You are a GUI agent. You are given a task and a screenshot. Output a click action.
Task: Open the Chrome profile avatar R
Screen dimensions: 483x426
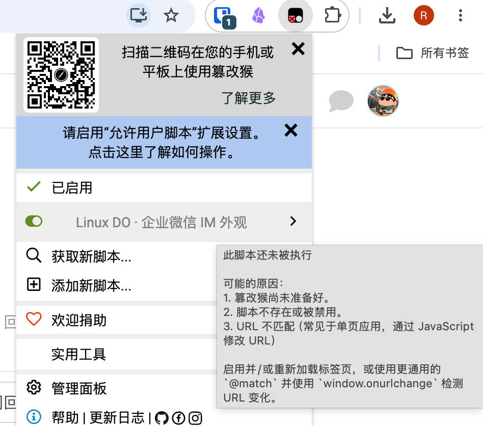tap(423, 15)
